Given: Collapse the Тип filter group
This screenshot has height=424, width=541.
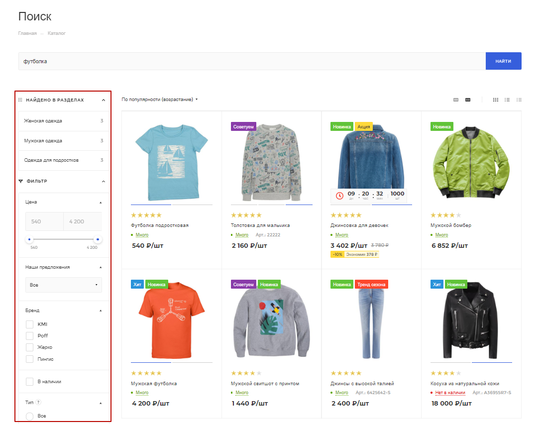Looking at the screenshot, I should pyautogui.click(x=101, y=403).
